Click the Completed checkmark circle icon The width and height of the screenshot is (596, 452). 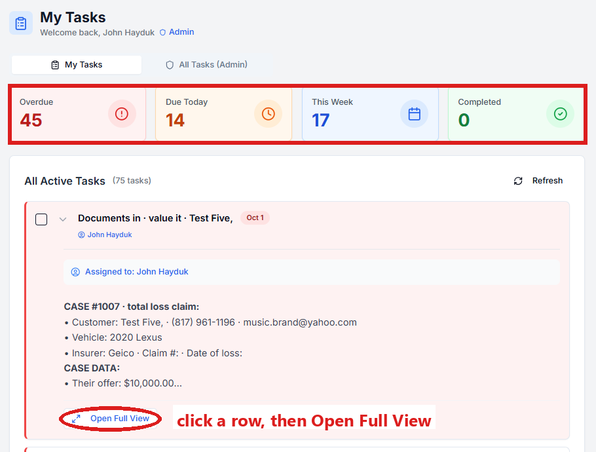point(560,114)
